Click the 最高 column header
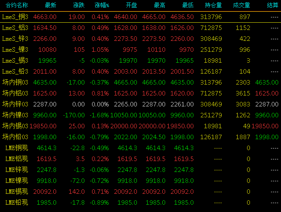The image size is (281, 212). tap(159, 5)
